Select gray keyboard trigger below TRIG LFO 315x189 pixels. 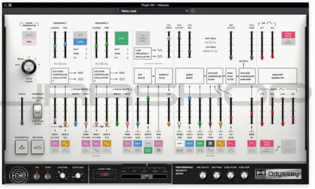[159, 150]
